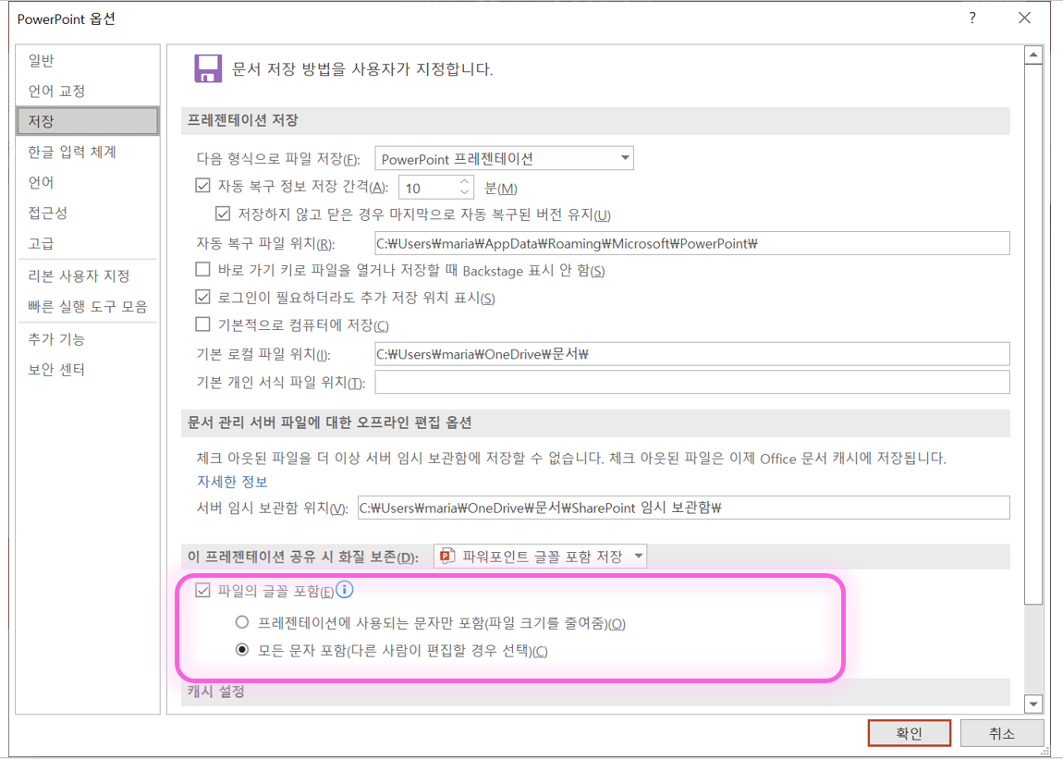Screen dimensions: 1063x759
Task: Click the 자동 복구 파일 위치 path field
Action: point(692,243)
